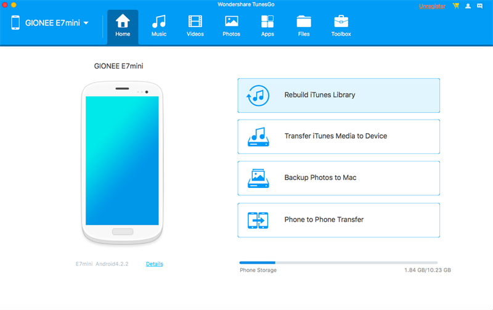Open the Home tab
This screenshot has height=310, width=493.
(x=123, y=27)
